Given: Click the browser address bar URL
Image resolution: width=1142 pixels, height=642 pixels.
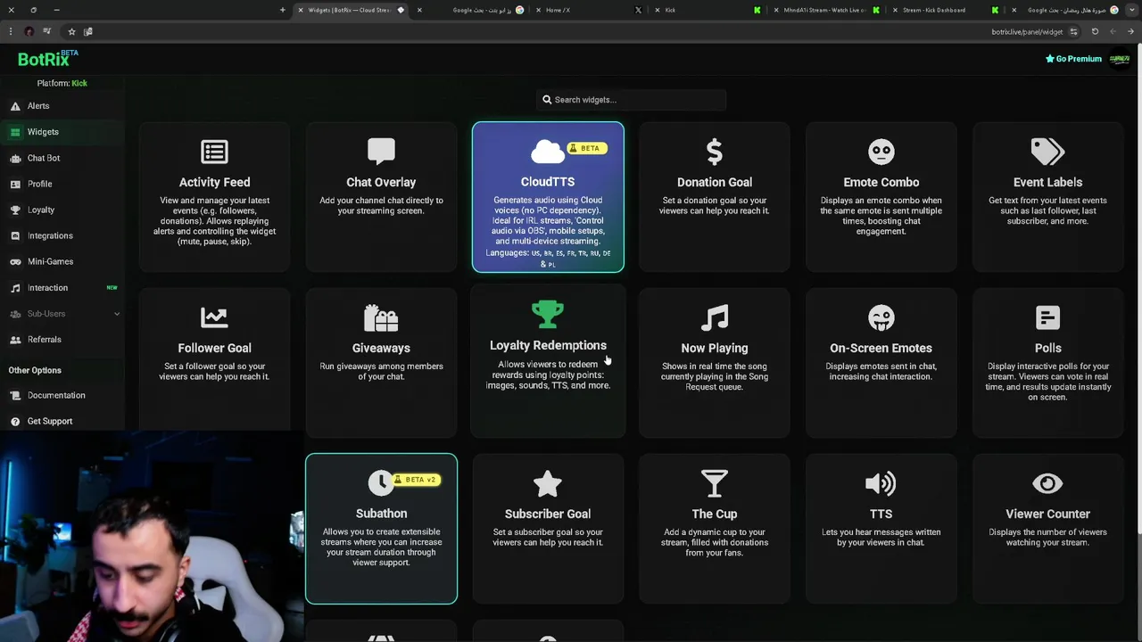Looking at the screenshot, I should click(x=1027, y=32).
